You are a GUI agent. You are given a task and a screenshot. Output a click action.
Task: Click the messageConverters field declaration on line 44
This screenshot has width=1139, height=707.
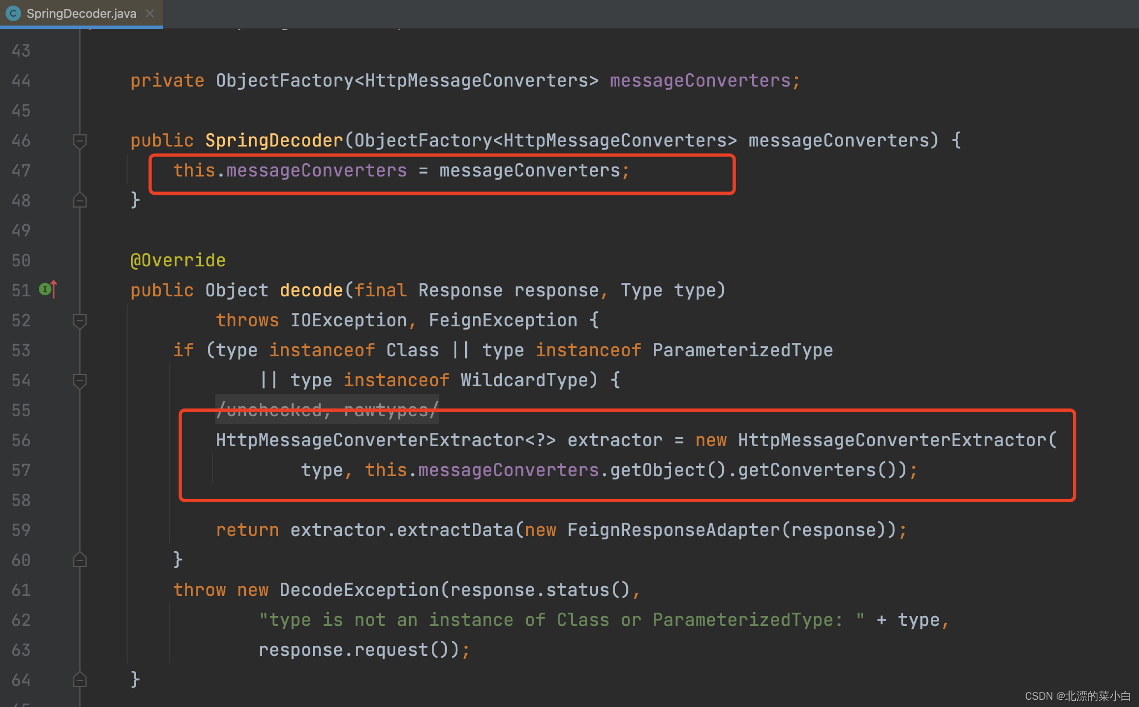(700, 80)
